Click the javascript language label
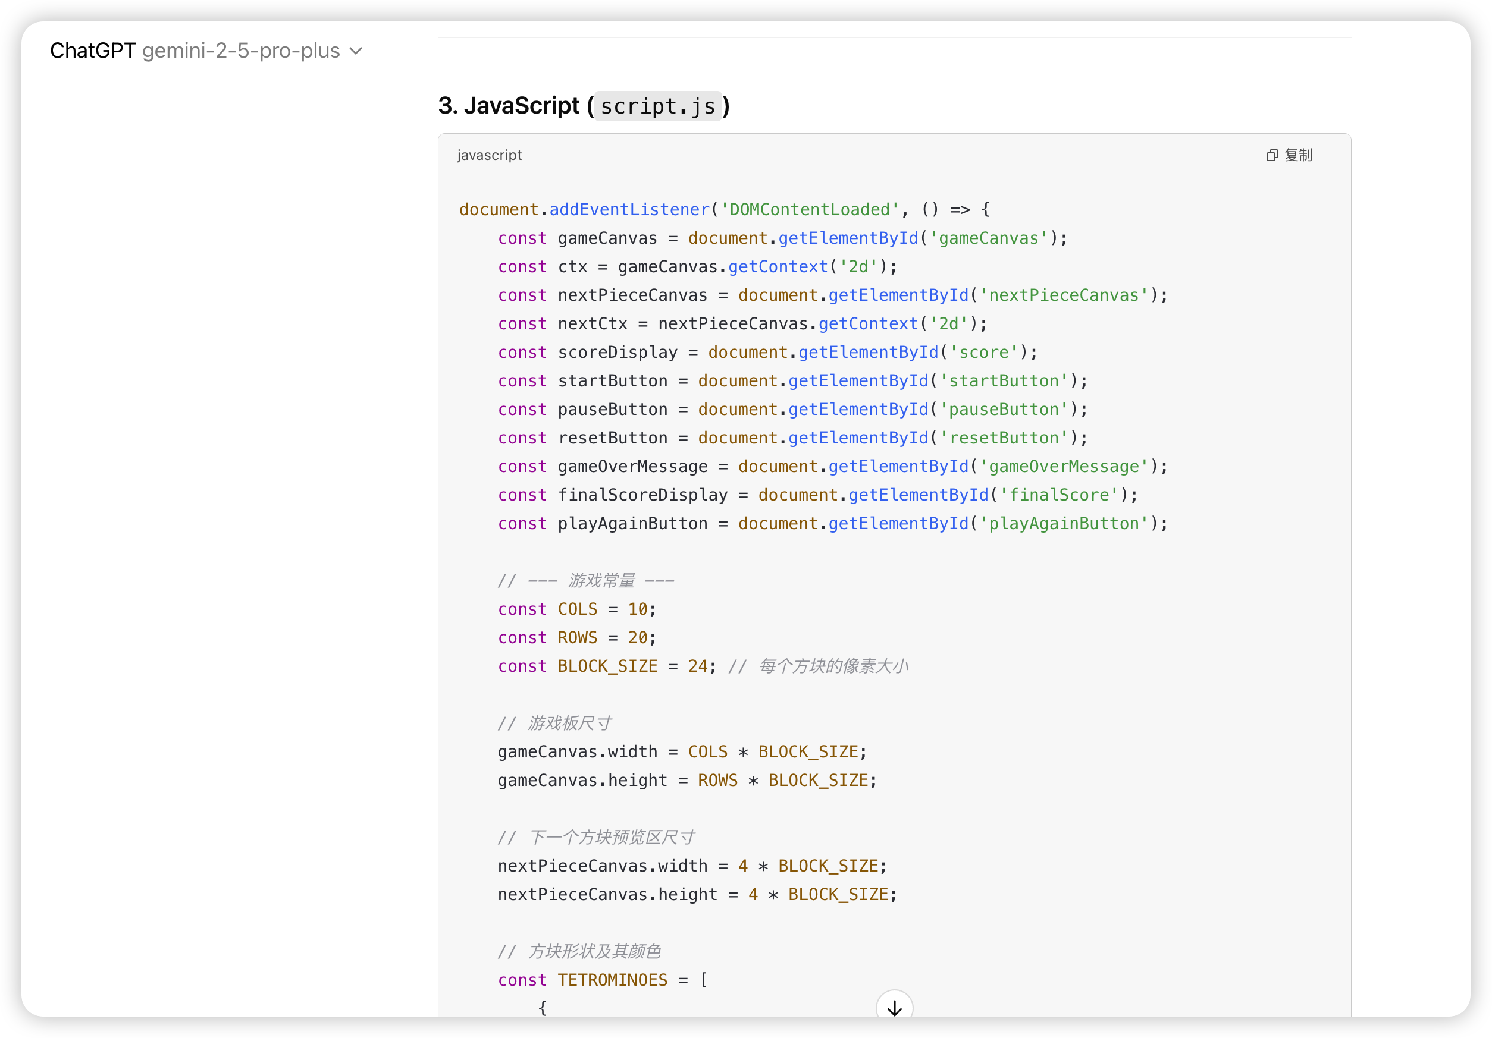The height and width of the screenshot is (1038, 1492). [490, 155]
